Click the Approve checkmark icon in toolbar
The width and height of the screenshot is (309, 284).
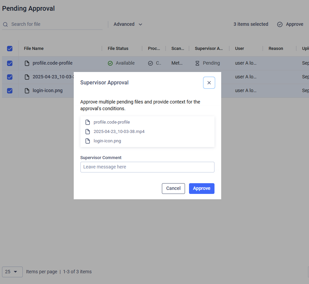[x=280, y=24]
